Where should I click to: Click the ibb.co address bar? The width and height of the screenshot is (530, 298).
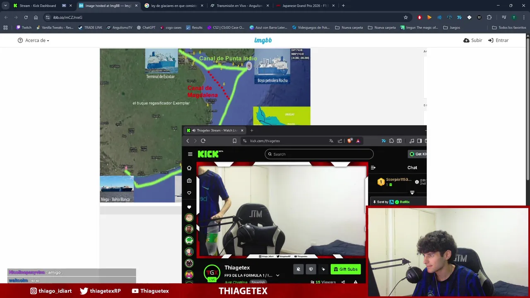pos(224,17)
